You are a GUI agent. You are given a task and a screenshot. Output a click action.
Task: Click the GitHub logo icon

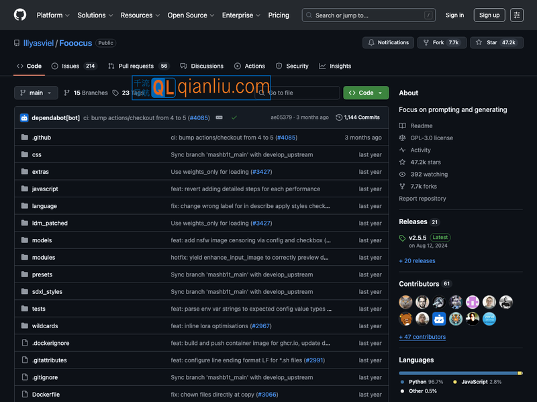click(x=20, y=15)
